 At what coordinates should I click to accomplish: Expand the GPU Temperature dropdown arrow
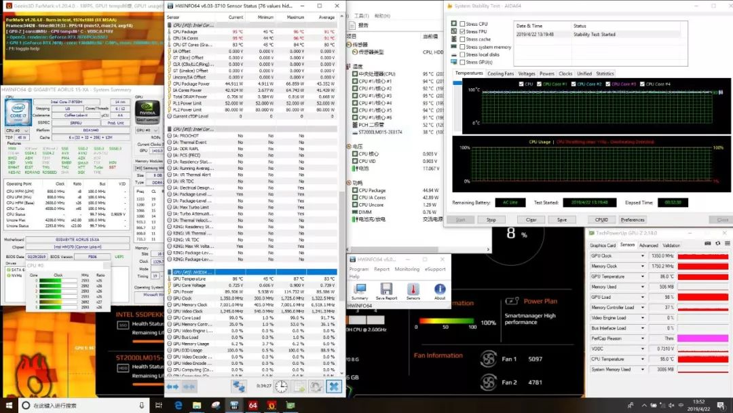point(643,276)
